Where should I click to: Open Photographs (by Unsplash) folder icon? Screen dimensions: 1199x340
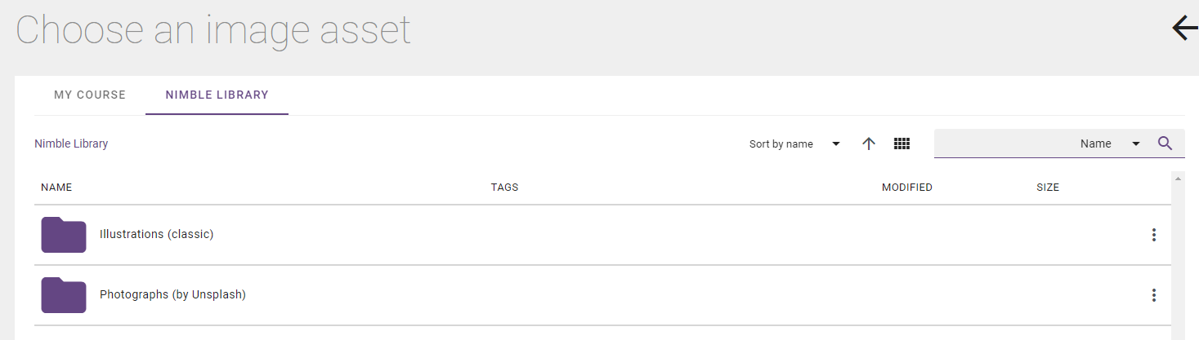(x=64, y=295)
